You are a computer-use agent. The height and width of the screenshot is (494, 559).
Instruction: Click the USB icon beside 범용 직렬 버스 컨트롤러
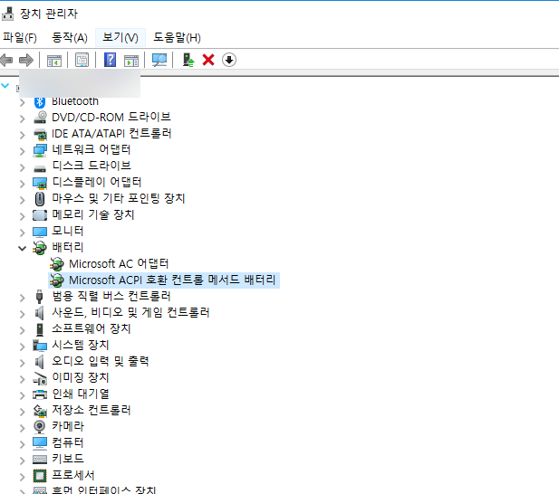[x=40, y=297]
